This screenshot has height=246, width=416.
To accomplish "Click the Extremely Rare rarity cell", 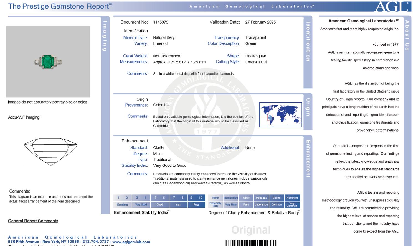I will (x=215, y=205).
